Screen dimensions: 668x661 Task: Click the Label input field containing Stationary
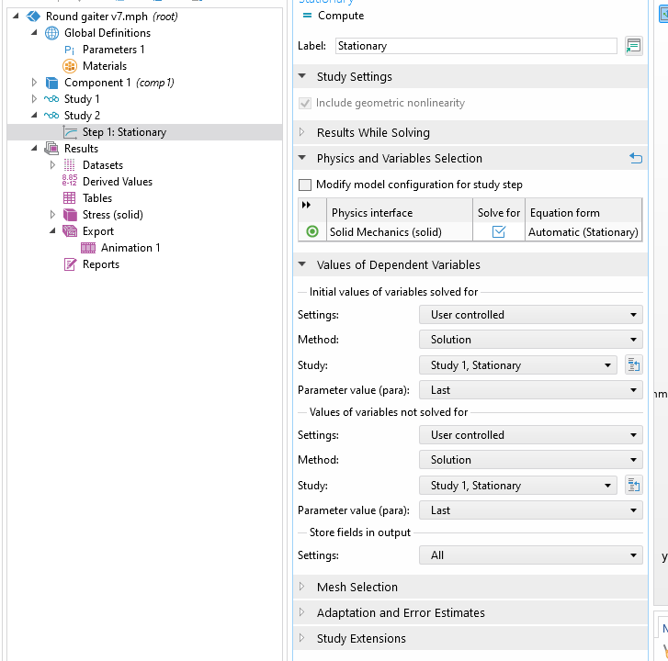[475, 46]
